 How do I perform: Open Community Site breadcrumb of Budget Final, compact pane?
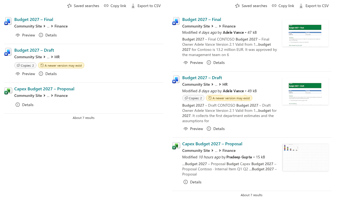click(x=28, y=26)
